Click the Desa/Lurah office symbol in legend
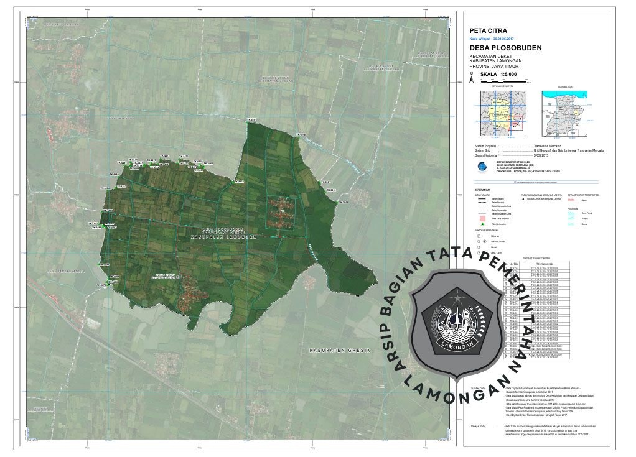This screenshot has width=636, height=457. [478, 253]
